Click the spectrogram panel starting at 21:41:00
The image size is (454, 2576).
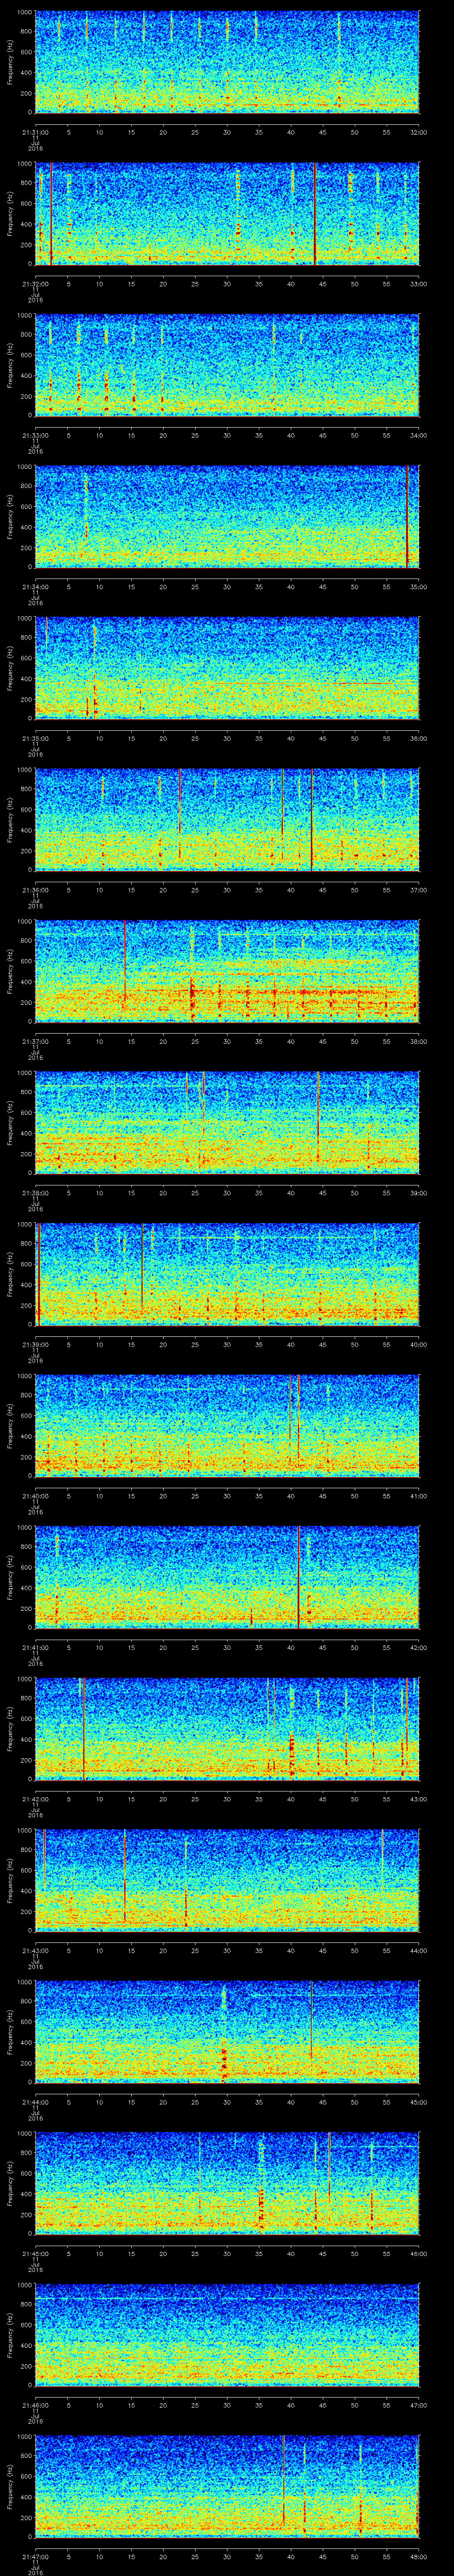click(x=227, y=1577)
